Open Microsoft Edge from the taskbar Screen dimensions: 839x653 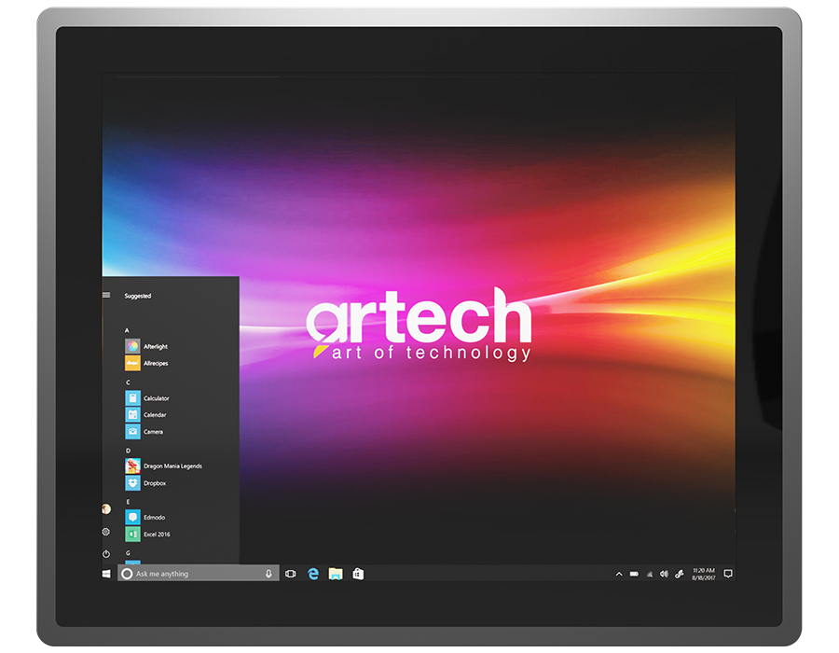313,574
